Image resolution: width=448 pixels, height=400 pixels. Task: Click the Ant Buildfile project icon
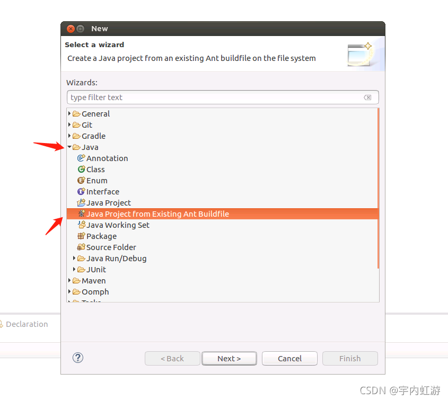[82, 214]
